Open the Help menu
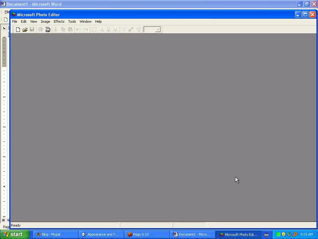 (x=98, y=21)
